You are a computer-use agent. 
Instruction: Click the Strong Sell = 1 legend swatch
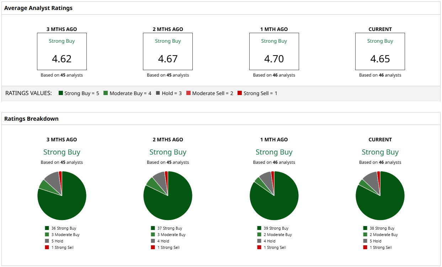coord(240,93)
